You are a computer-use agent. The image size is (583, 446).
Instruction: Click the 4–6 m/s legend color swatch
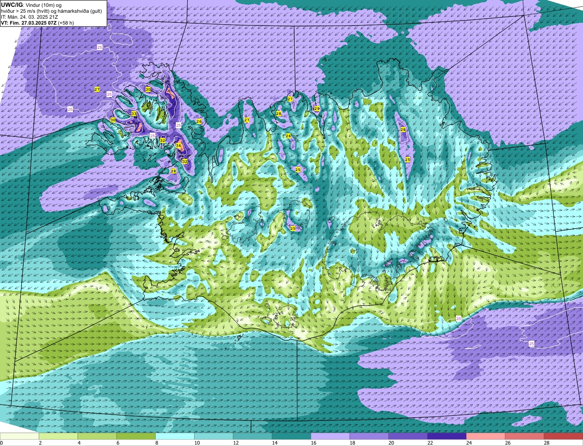(97, 436)
